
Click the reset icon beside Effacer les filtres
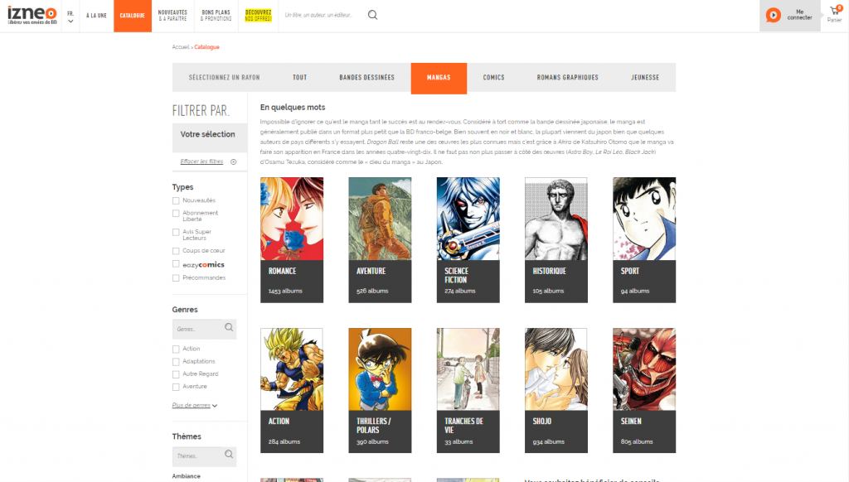233,161
